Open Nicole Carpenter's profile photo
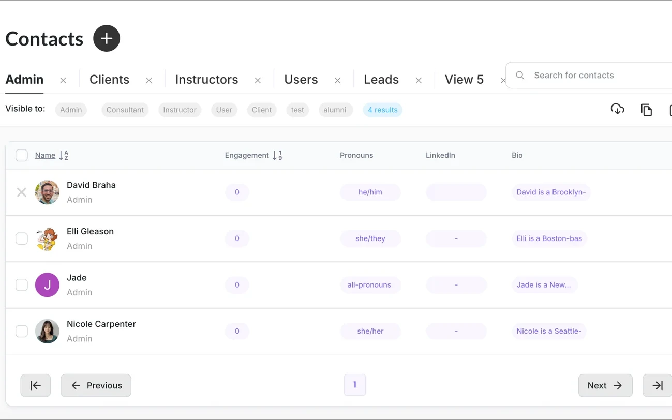Viewport: 672px width, 420px height. point(47,331)
